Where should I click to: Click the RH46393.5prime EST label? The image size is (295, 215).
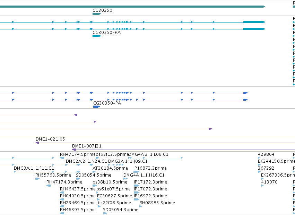(78, 210)
